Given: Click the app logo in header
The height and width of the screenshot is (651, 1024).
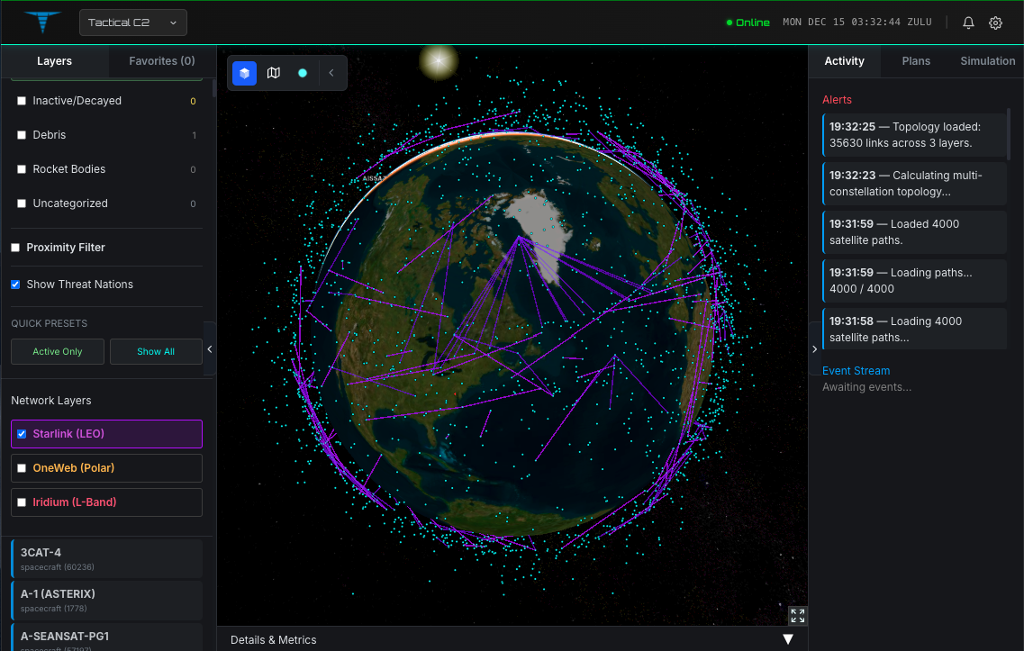Looking at the screenshot, I should (42, 23).
